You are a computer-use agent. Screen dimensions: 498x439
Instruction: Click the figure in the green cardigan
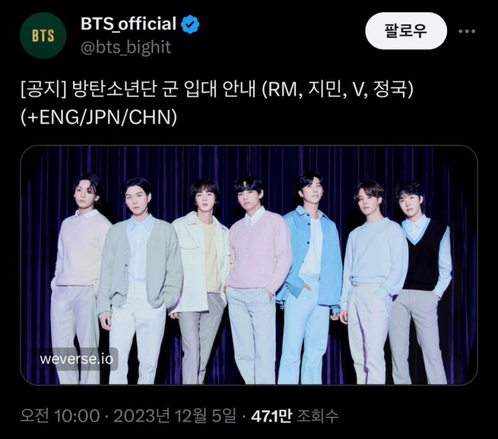tap(139, 281)
